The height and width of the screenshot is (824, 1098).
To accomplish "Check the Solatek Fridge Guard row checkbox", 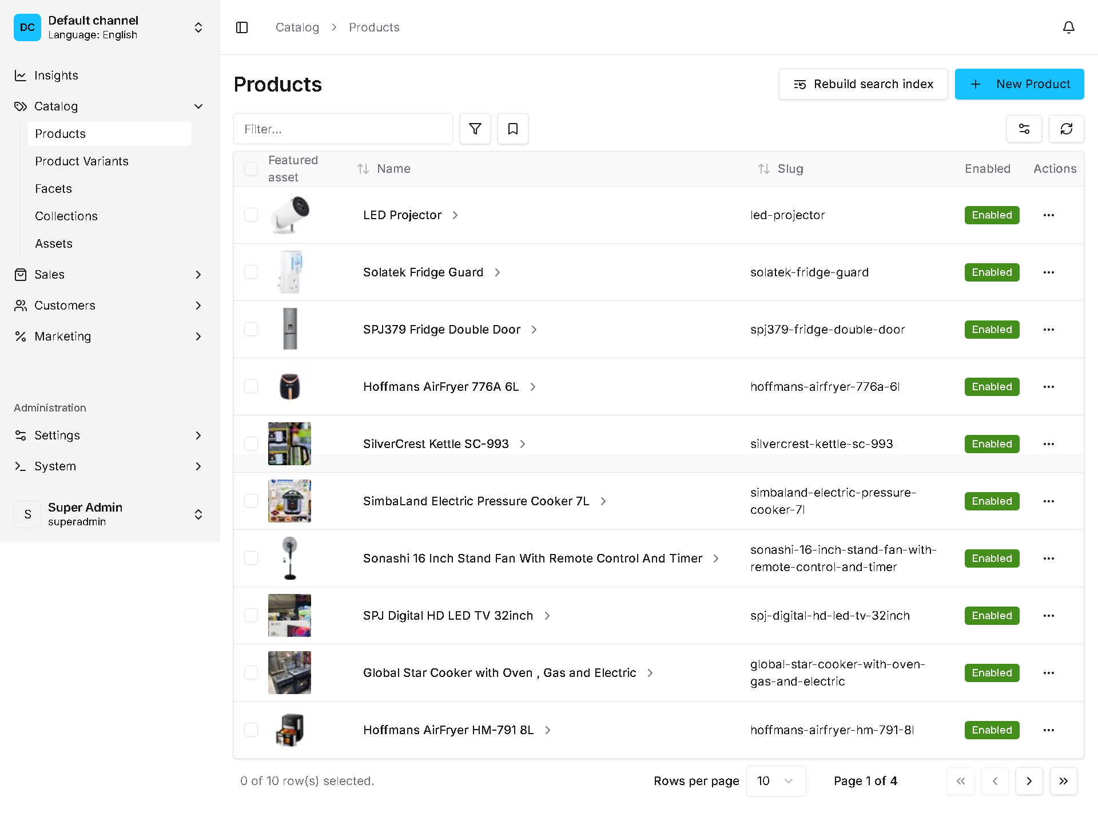I will click(251, 272).
